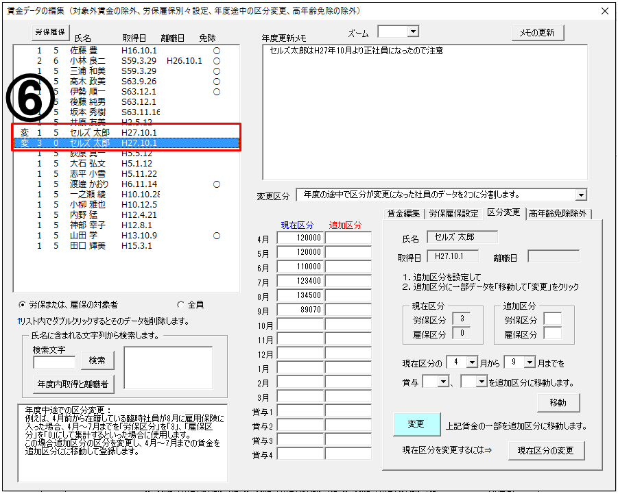Viewport: 618px width, 494px height.
Task: Close the 賃金データの編集 dialog window
Action: [x=604, y=11]
